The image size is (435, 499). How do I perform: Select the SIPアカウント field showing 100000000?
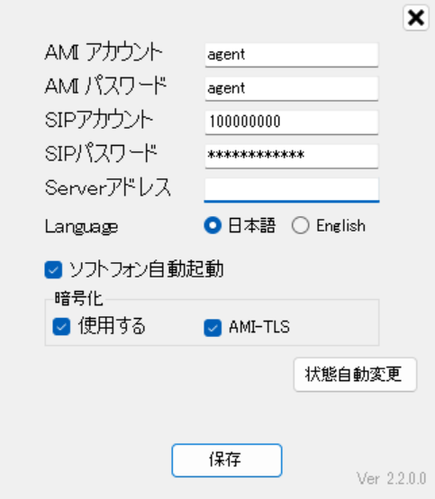(x=292, y=122)
